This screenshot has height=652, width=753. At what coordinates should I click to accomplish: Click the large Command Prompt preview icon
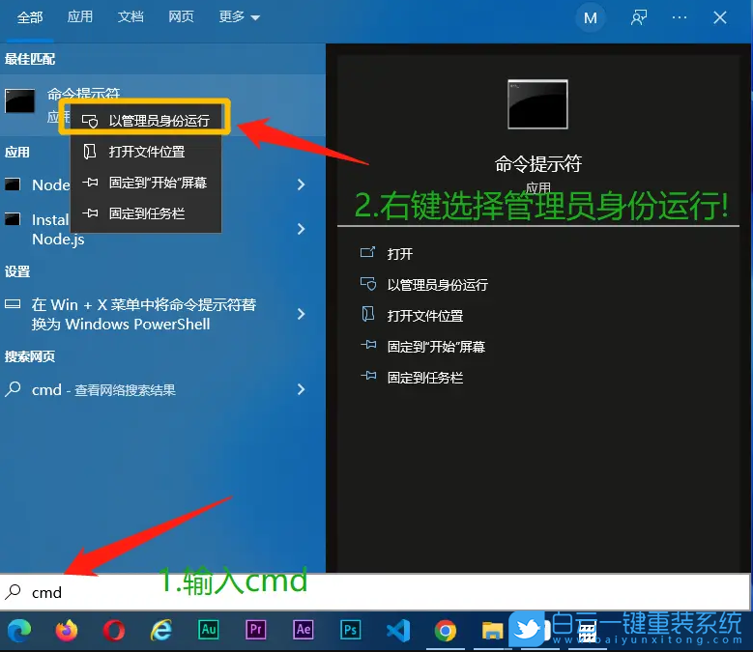tap(537, 104)
